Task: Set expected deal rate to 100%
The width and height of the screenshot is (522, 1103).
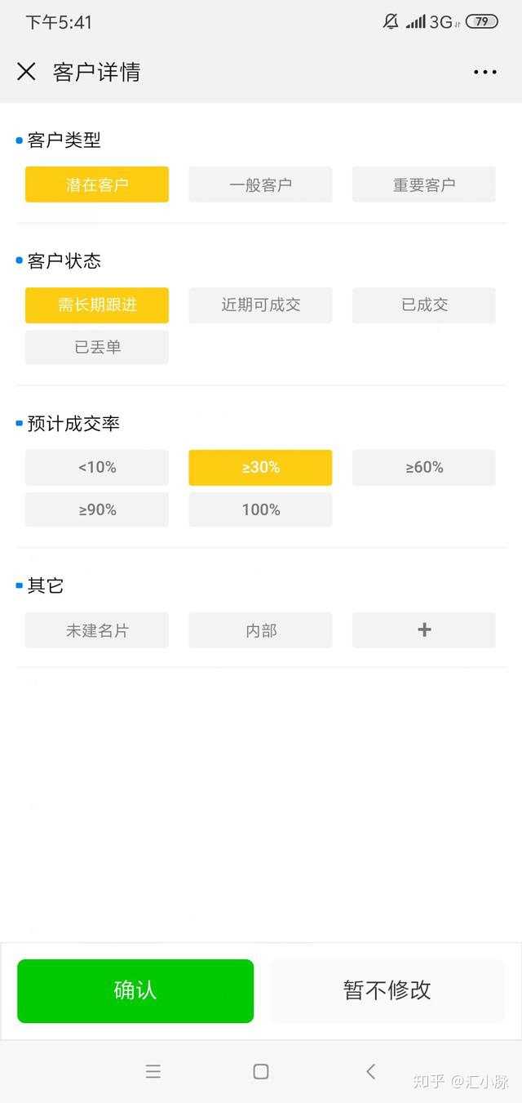Action: (x=260, y=509)
